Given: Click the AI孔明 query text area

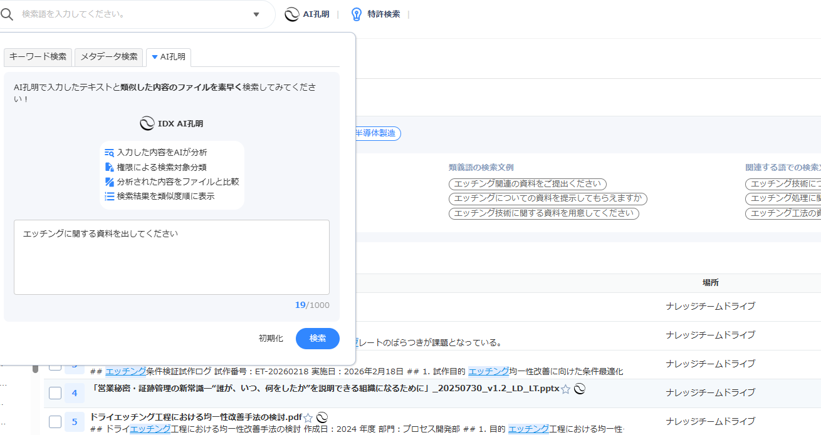Looking at the screenshot, I should coord(172,257).
